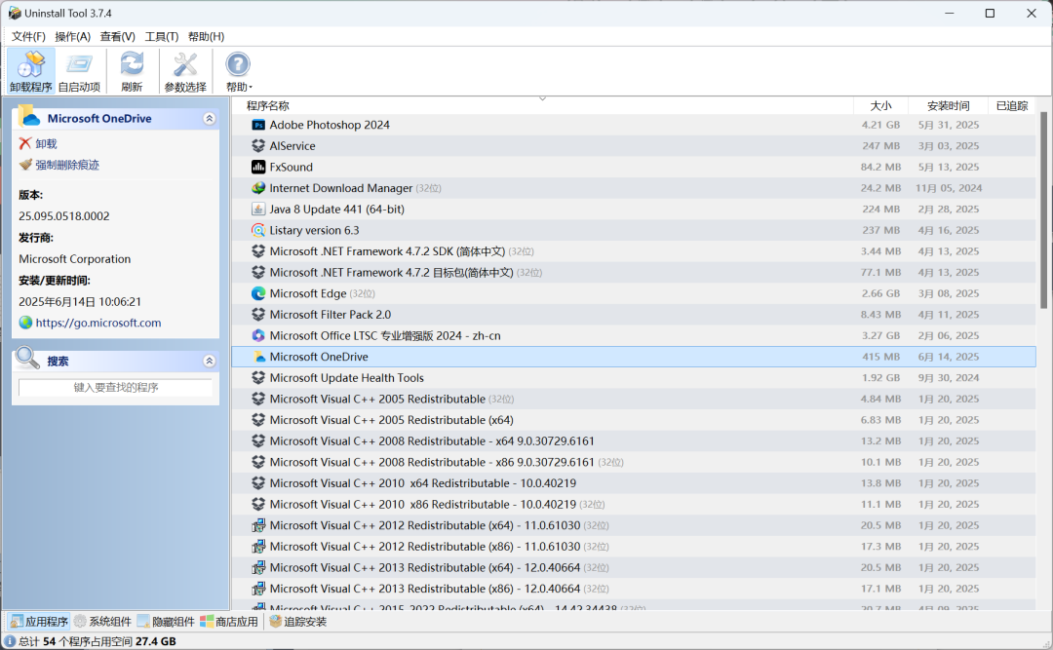Click the .NET Framework 4.7.2 目标包 icon
1053x650 pixels.
point(258,273)
